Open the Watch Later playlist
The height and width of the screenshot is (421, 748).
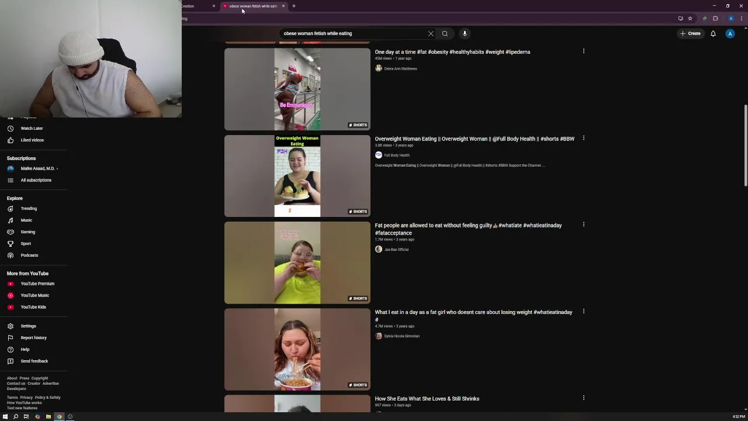tap(32, 128)
